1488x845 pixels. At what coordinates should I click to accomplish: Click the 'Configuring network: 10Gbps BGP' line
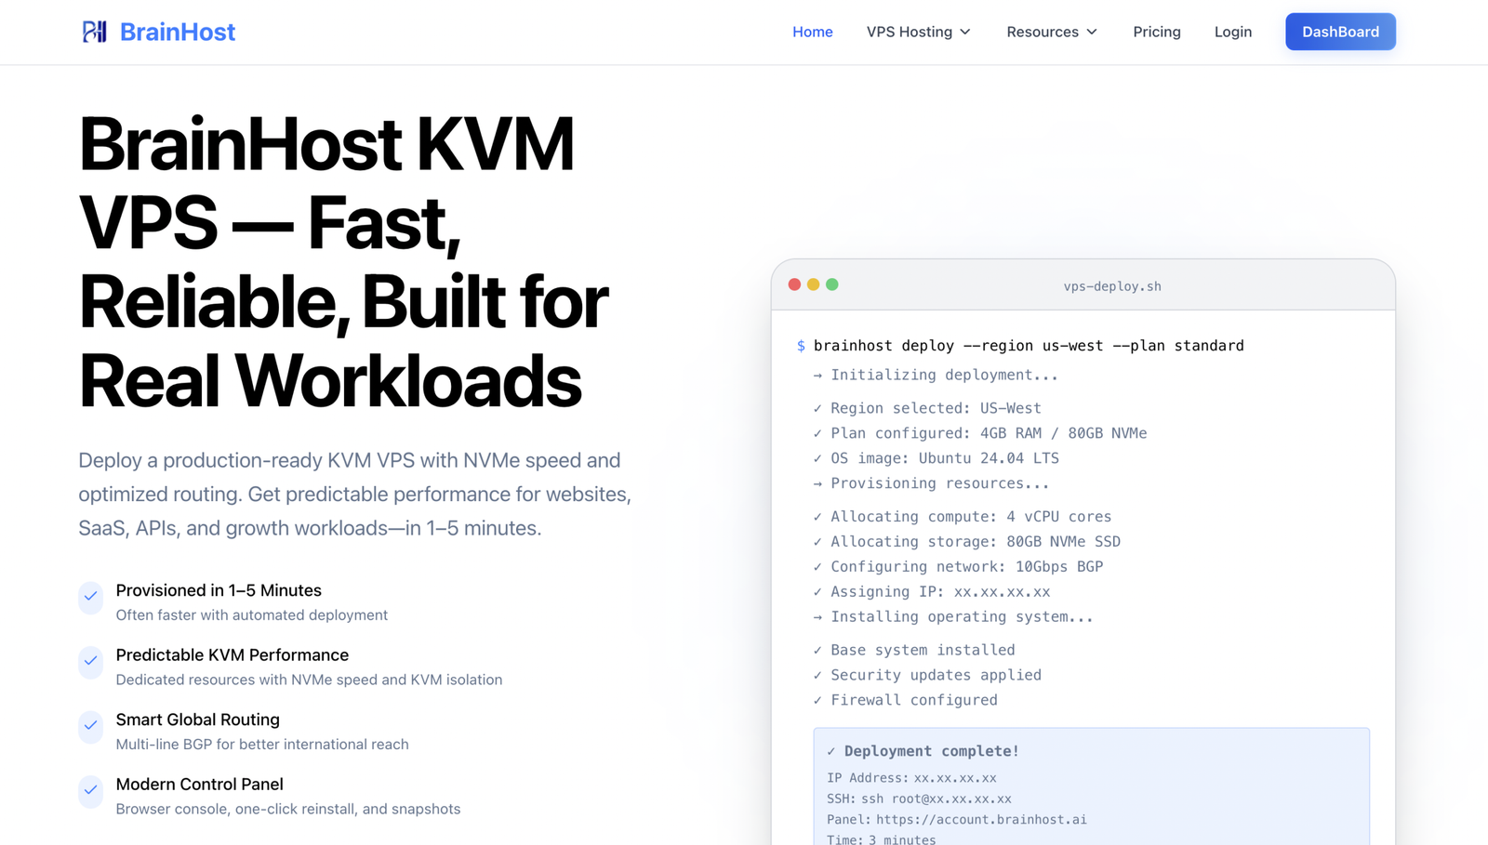pos(958,567)
